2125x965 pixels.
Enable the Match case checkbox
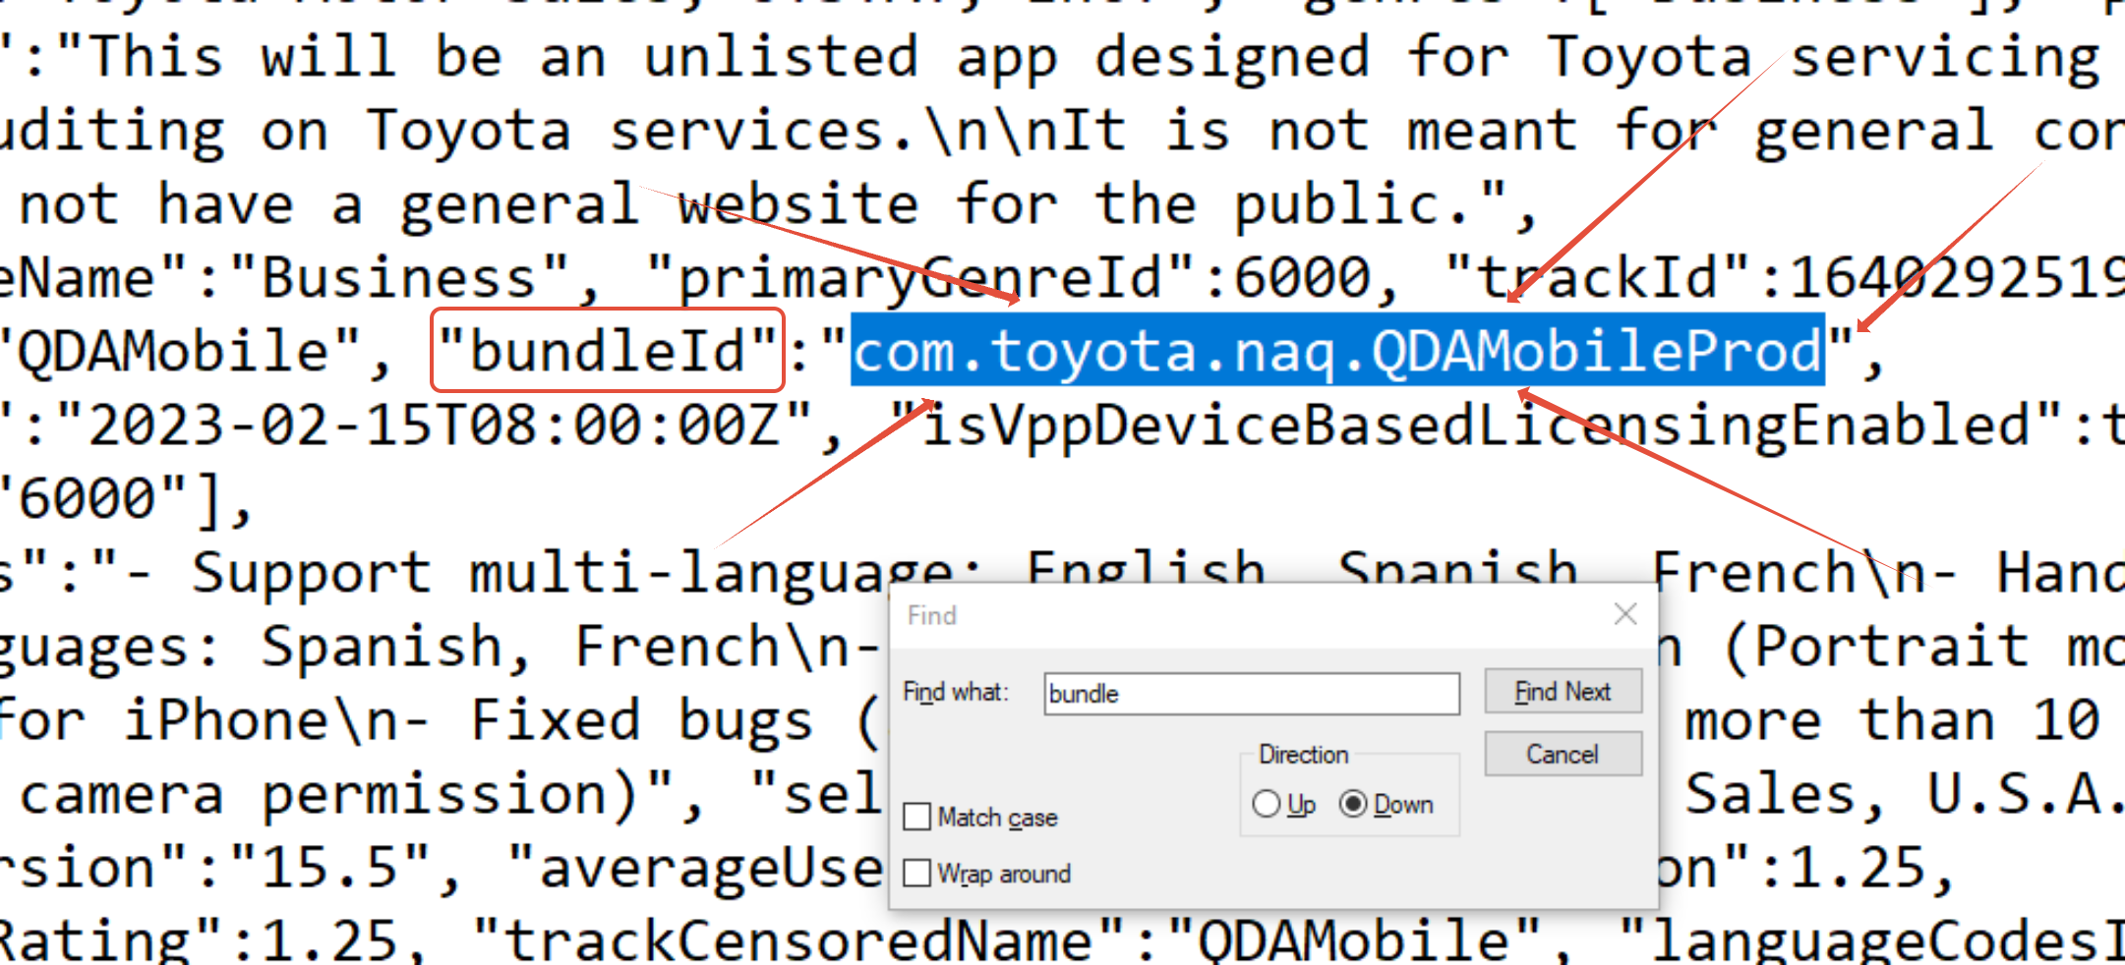tap(917, 817)
